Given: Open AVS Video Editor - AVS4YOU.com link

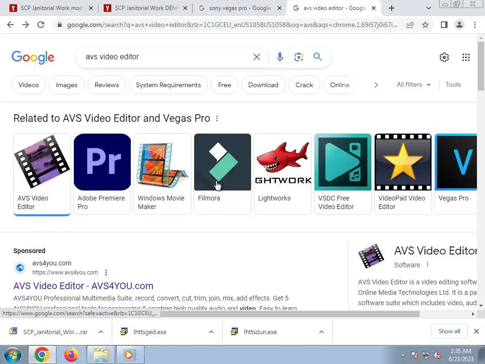Looking at the screenshot, I should pos(83,286).
